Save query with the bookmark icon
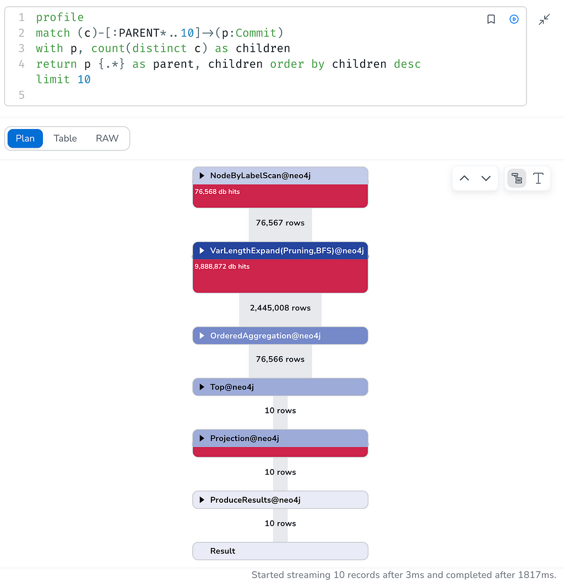 (x=491, y=19)
